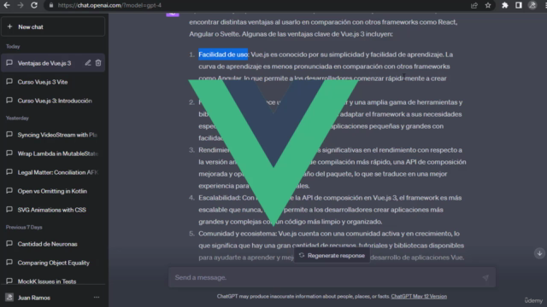
Task: Open the Legal Matter: Conciliation chat
Action: click(53, 172)
